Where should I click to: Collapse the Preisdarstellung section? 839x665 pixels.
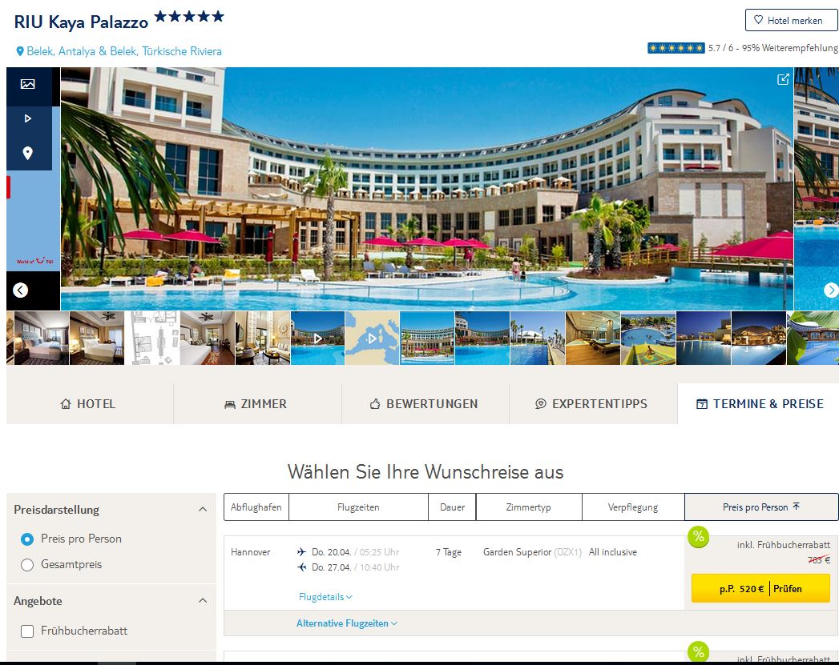click(x=203, y=510)
